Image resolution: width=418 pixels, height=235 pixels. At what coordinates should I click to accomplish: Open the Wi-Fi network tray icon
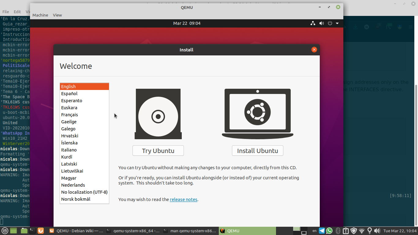click(362, 231)
